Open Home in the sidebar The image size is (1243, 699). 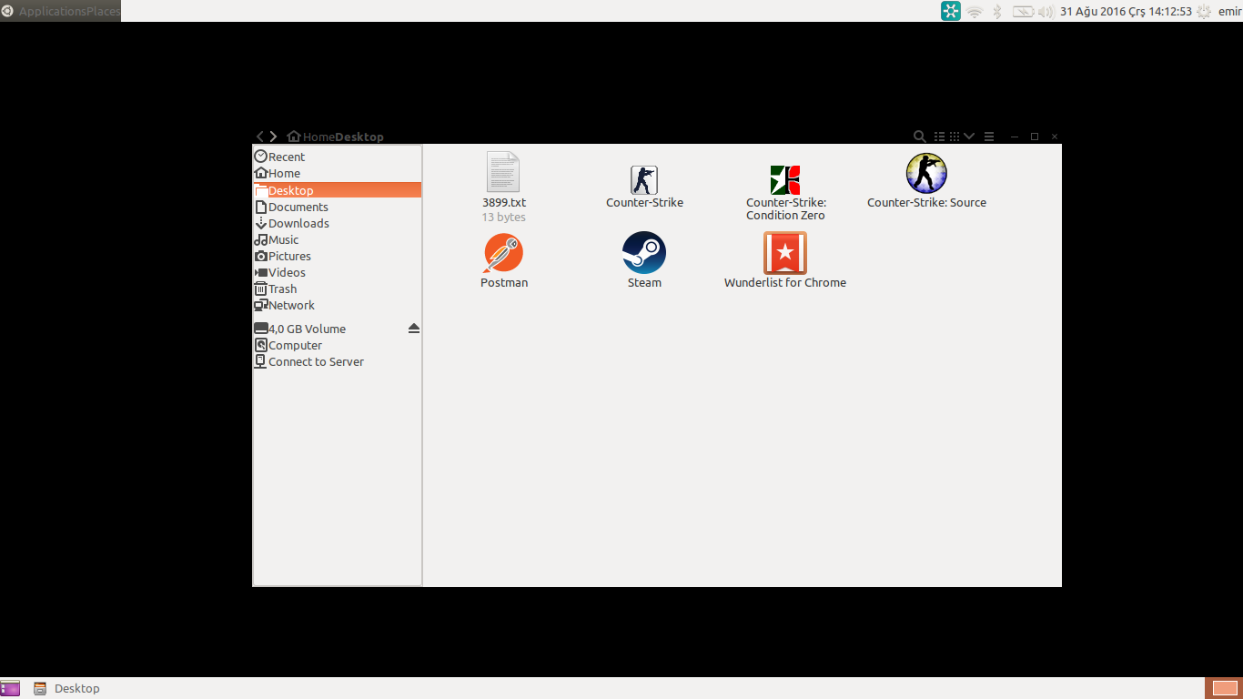click(337, 173)
